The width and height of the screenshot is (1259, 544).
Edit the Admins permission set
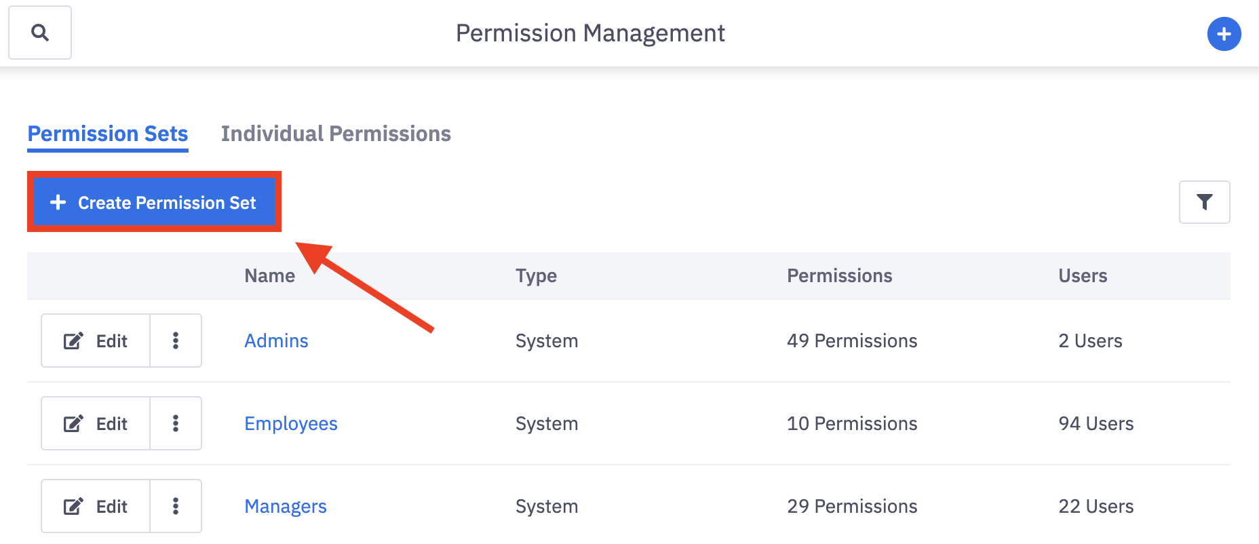tap(96, 341)
